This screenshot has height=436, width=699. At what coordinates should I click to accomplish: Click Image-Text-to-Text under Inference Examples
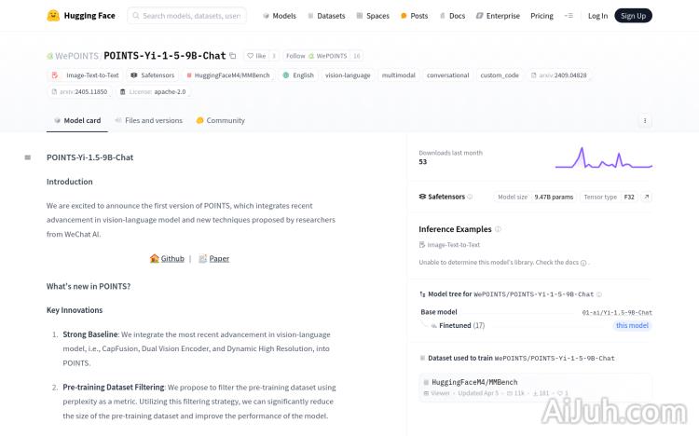tap(449, 245)
